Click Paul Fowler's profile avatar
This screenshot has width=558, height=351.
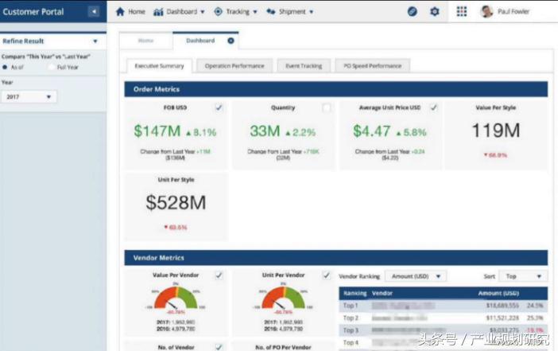pos(486,12)
